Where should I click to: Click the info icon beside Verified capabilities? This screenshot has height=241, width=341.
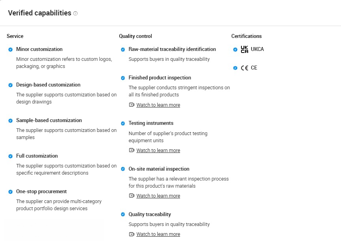click(x=75, y=13)
